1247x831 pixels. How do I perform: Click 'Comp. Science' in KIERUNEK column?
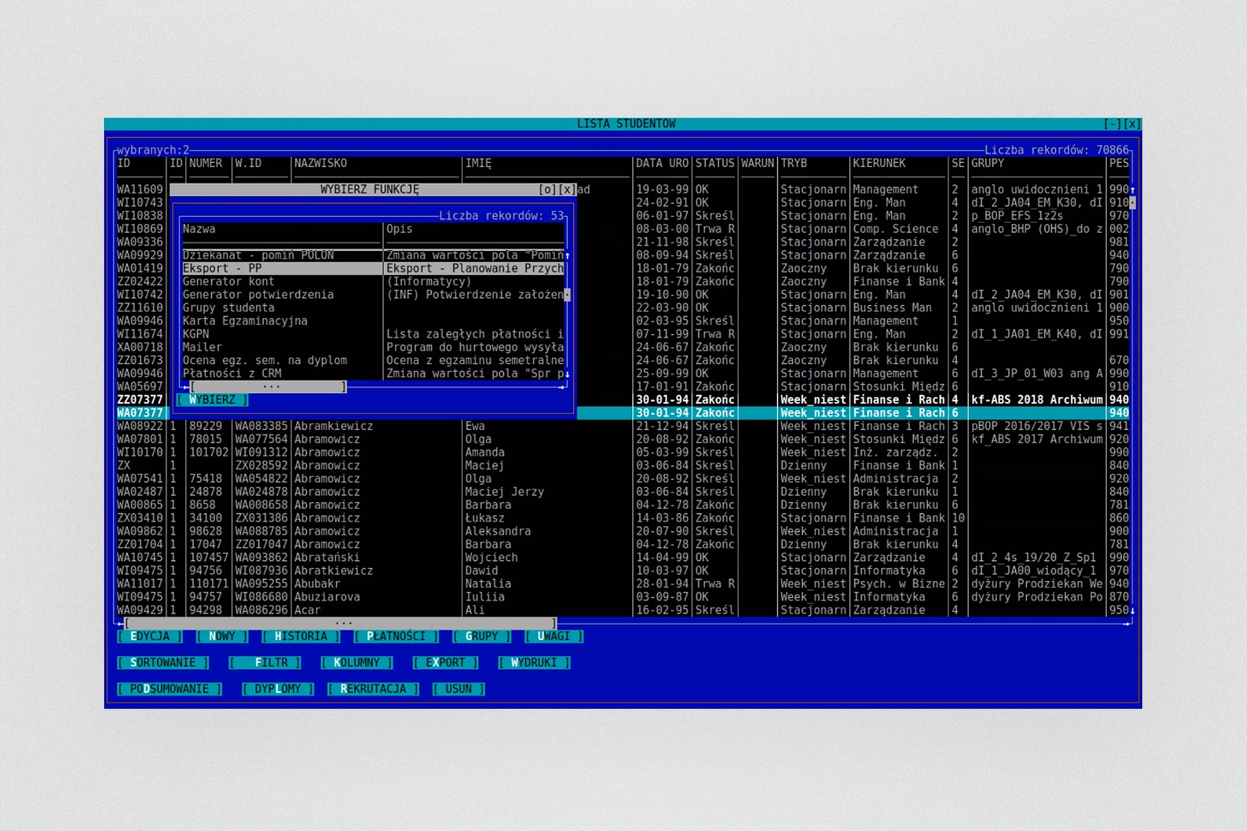pos(895,229)
